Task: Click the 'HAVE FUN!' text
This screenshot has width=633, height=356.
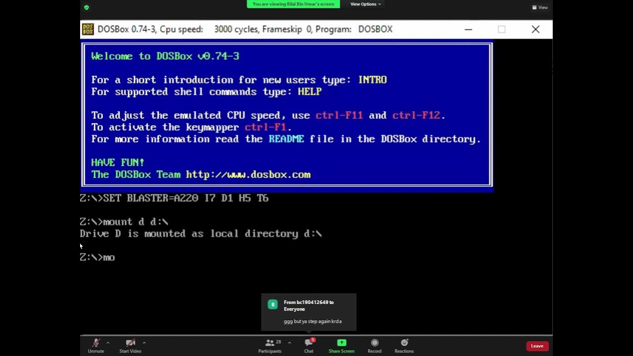Action: point(118,162)
